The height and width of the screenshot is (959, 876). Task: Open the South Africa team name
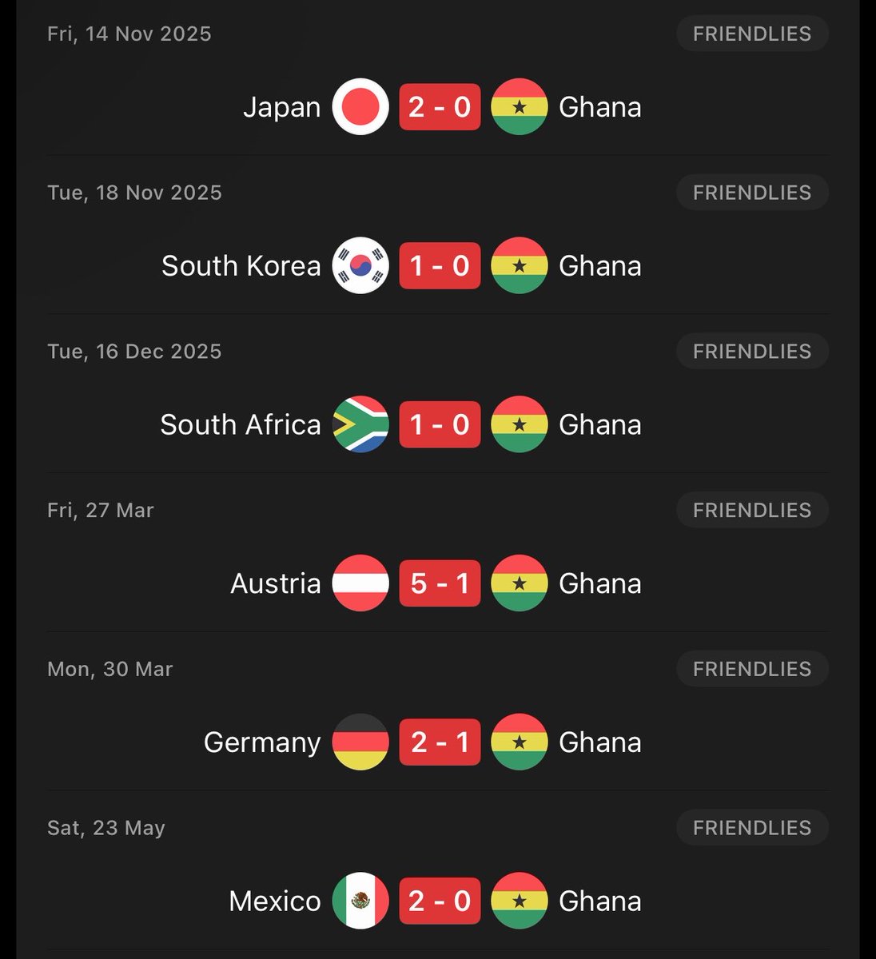241,424
